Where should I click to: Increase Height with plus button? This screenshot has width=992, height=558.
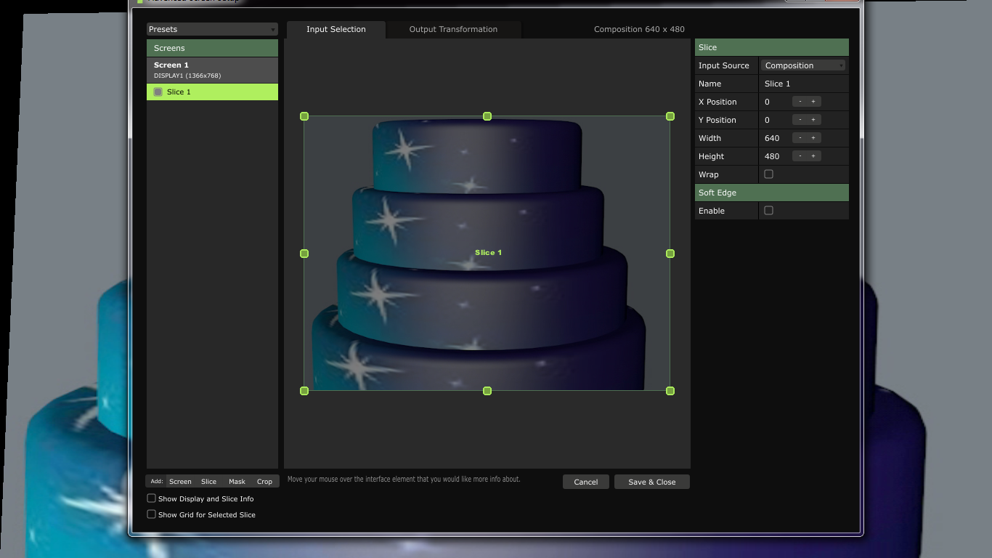point(813,156)
